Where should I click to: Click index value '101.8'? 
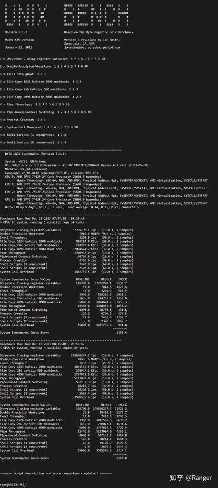coord(122,310)
